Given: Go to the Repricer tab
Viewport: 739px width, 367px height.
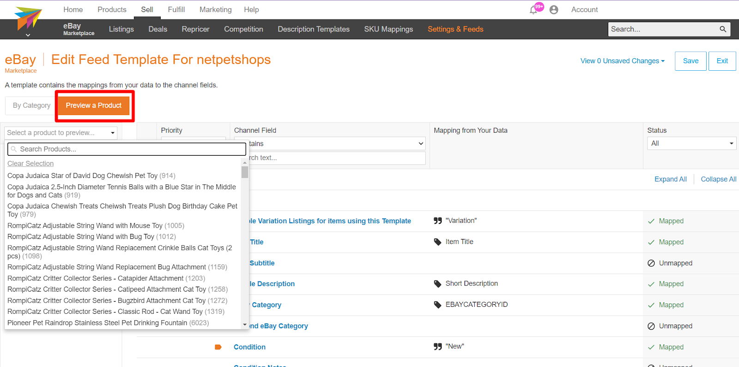Looking at the screenshot, I should pos(195,29).
